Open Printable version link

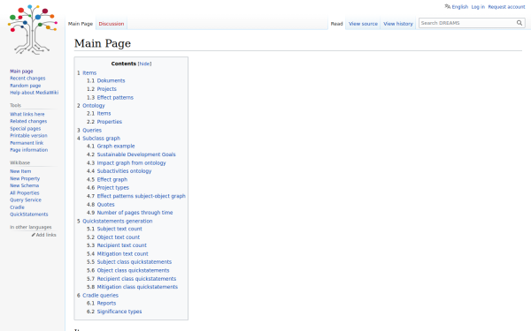coord(28,135)
